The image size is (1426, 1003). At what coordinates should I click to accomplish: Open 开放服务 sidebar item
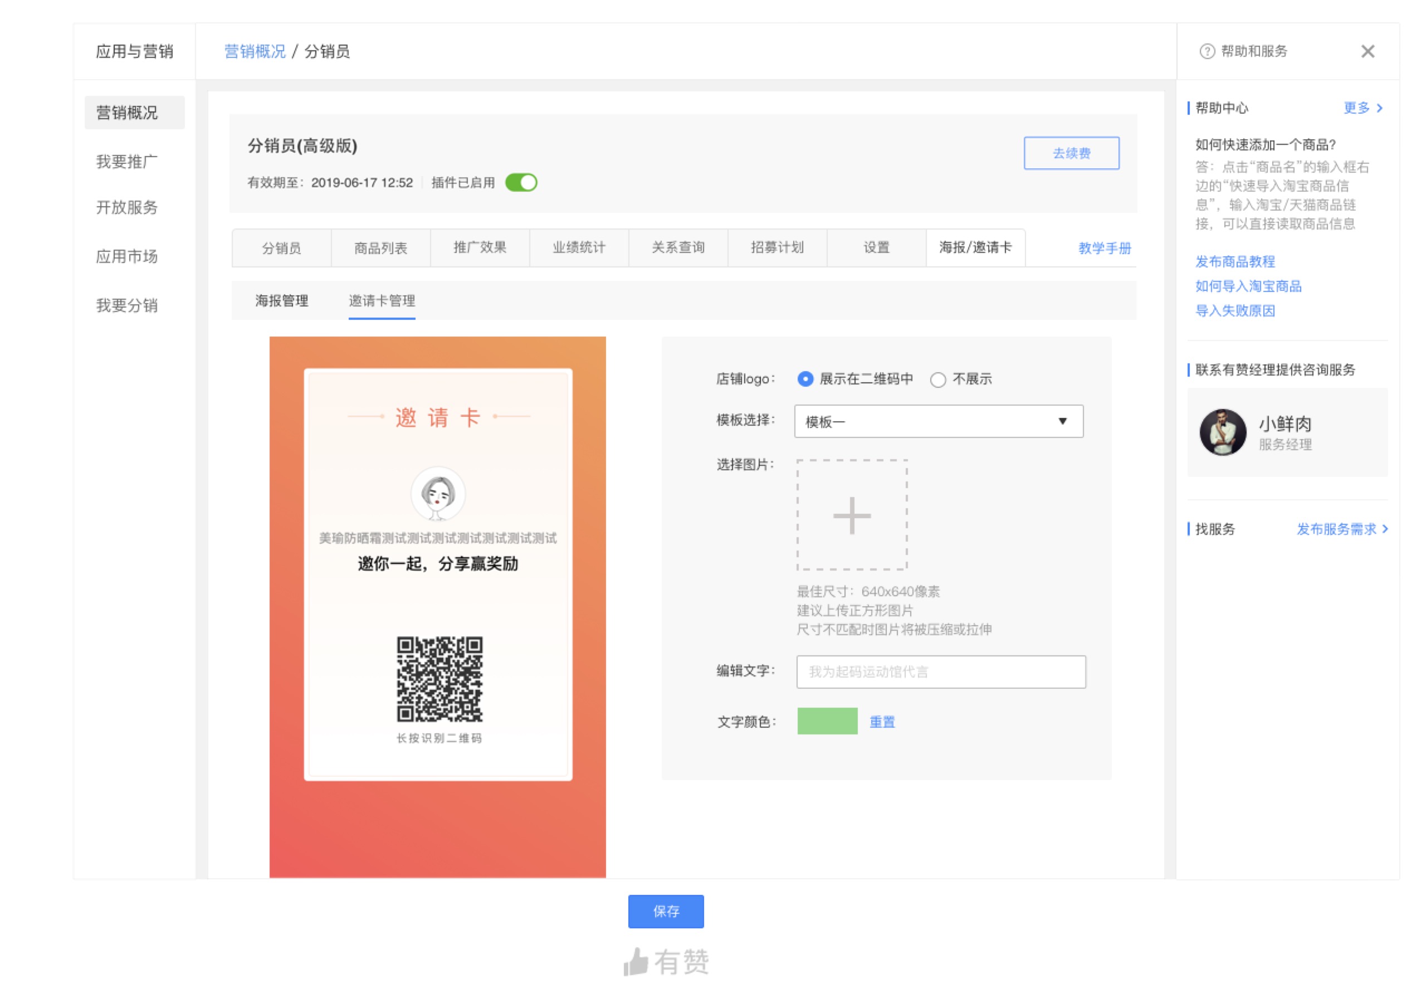[128, 207]
